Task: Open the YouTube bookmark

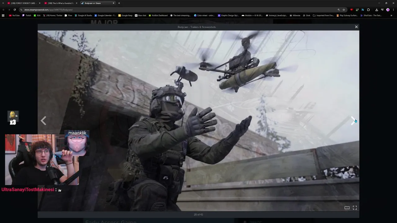Action: pos(14,15)
